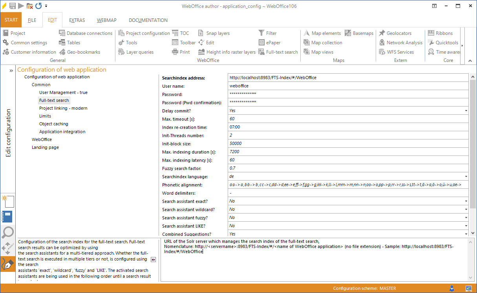The image size is (477, 293).
Task: Click the description panel double-arrow button
Action: 154,259
